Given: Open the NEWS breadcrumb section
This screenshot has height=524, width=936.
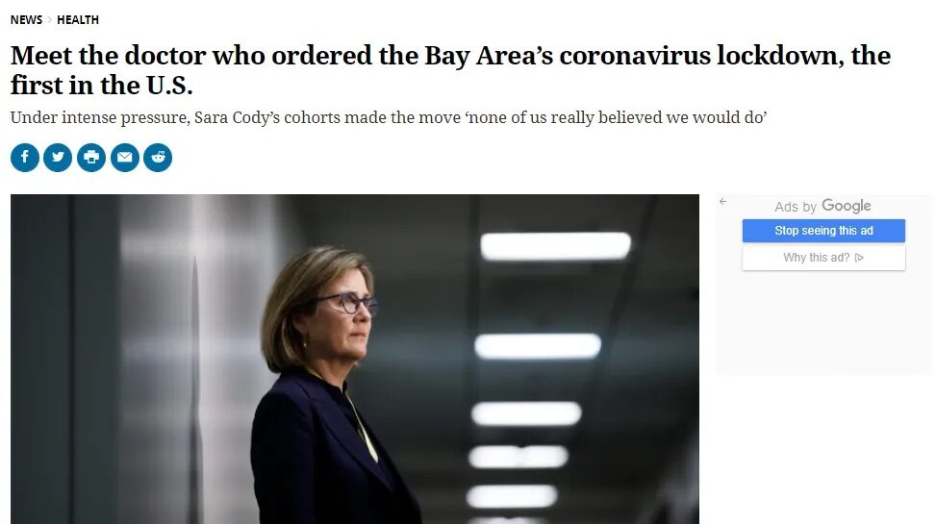Looking at the screenshot, I should pyautogui.click(x=26, y=19).
